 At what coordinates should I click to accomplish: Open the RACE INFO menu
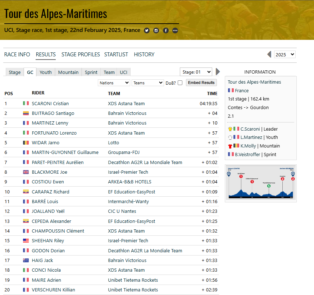[x=17, y=54]
